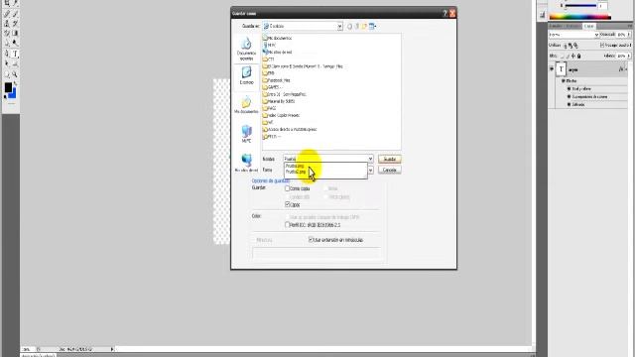Image resolution: width=635 pixels, height=357 pixels.
Task: Open Documentos recientes in places bar
Action: pyautogui.click(x=246, y=49)
